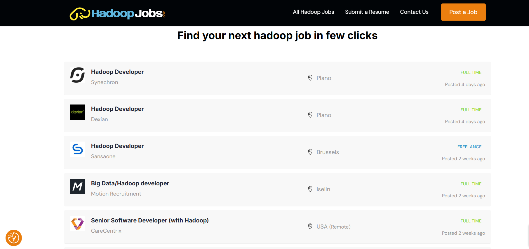The image size is (529, 249).
Task: Click the Synechron company logo
Action: [77, 75]
